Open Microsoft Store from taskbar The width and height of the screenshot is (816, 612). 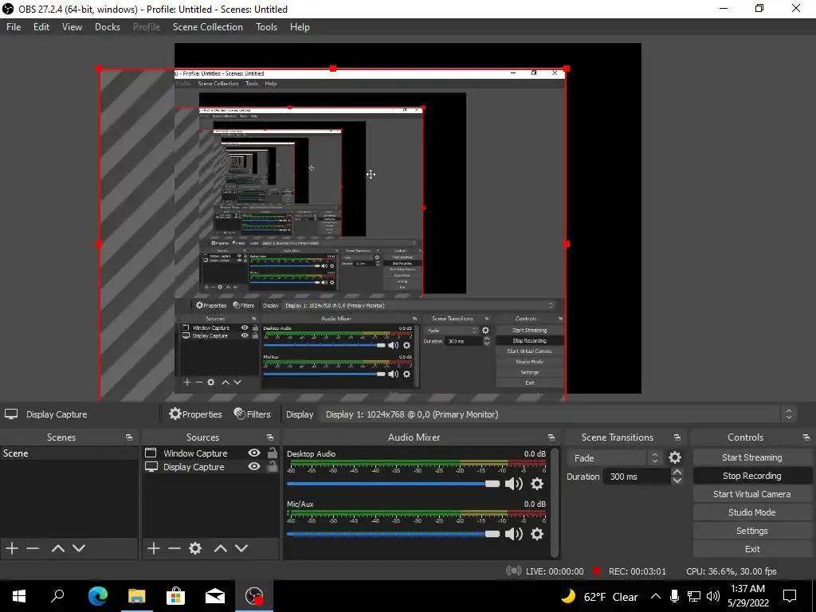176,596
